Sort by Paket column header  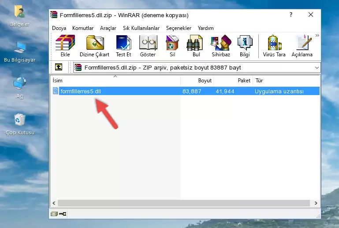233,81
